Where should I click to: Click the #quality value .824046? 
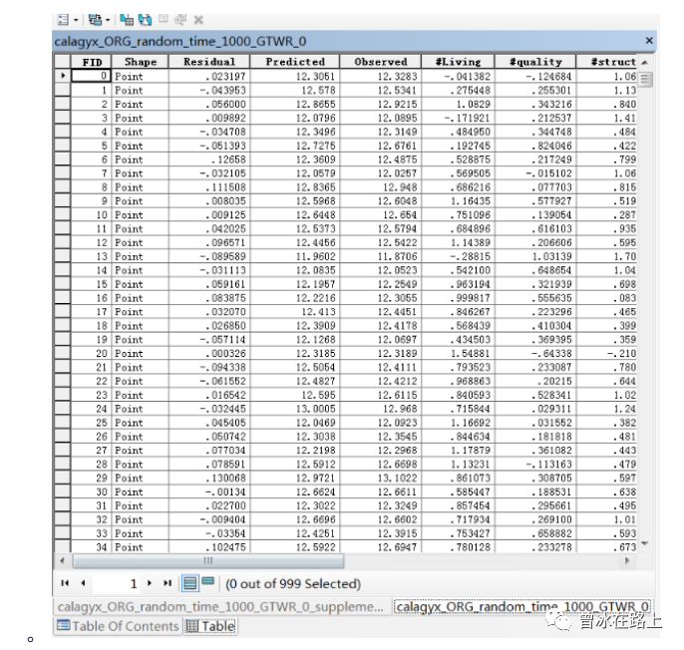[x=535, y=146]
